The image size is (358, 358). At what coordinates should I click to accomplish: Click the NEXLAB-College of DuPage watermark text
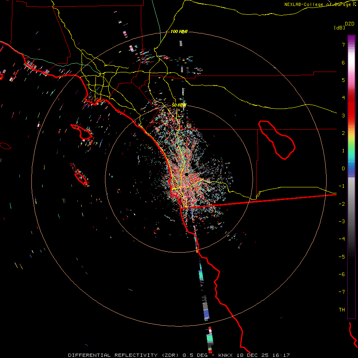click(x=320, y=4)
